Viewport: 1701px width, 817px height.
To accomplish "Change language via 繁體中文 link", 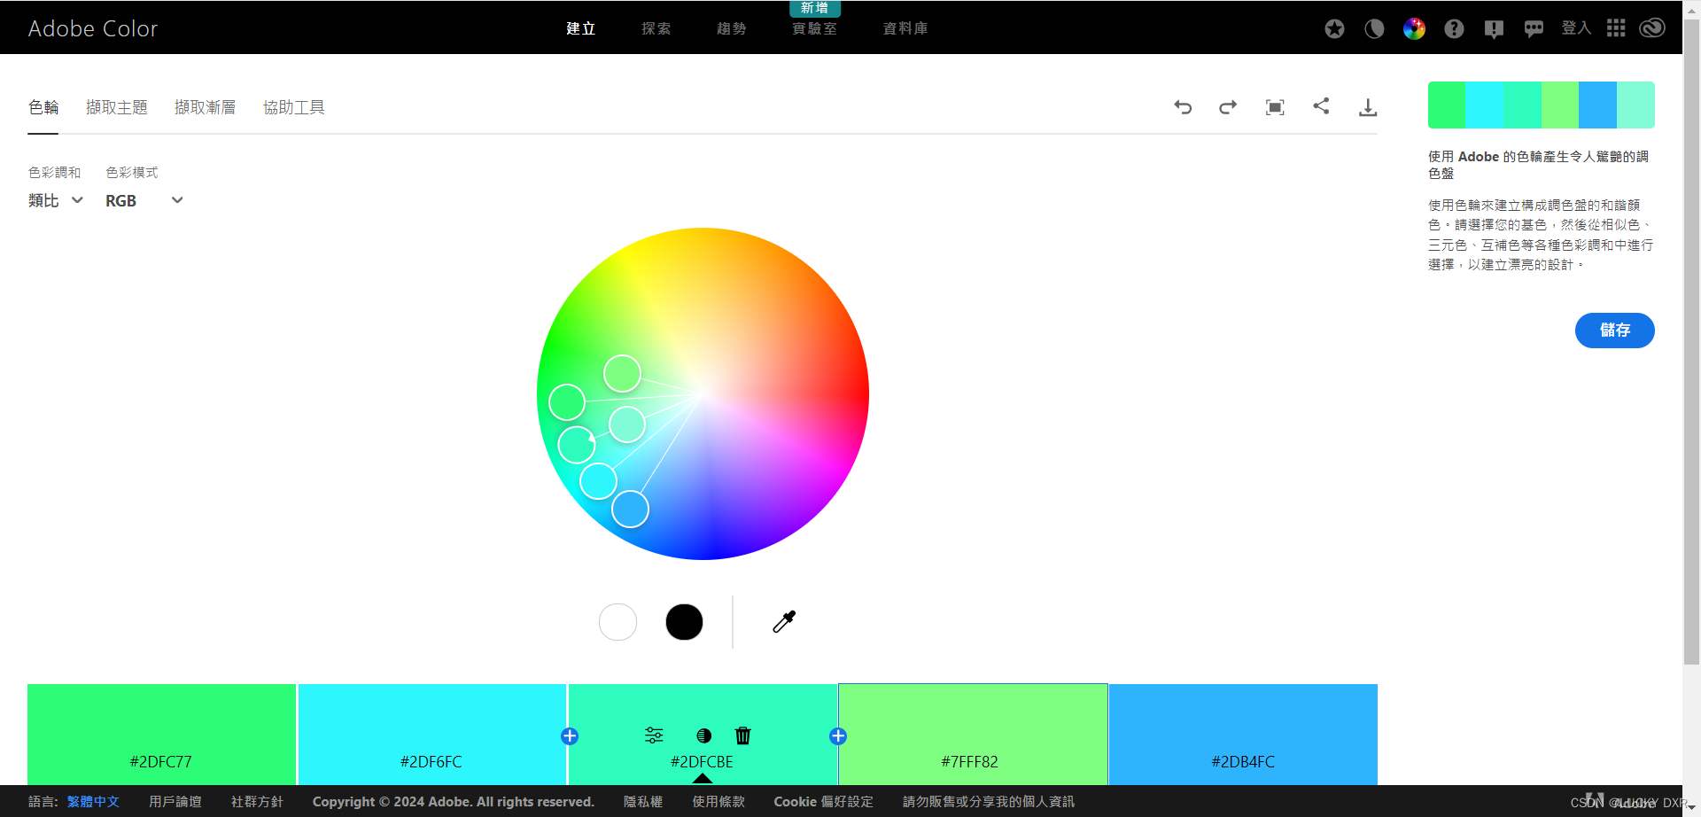I will pyautogui.click(x=93, y=801).
